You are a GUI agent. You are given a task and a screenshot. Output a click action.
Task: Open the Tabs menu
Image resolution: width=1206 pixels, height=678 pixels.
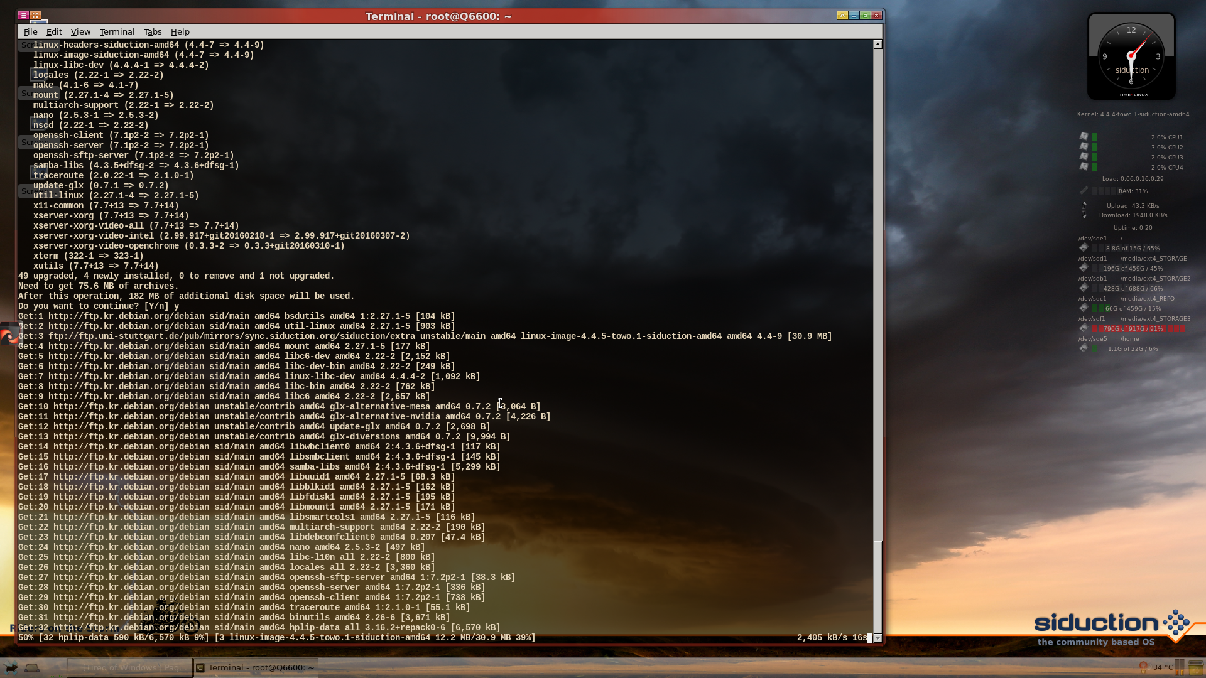153,31
